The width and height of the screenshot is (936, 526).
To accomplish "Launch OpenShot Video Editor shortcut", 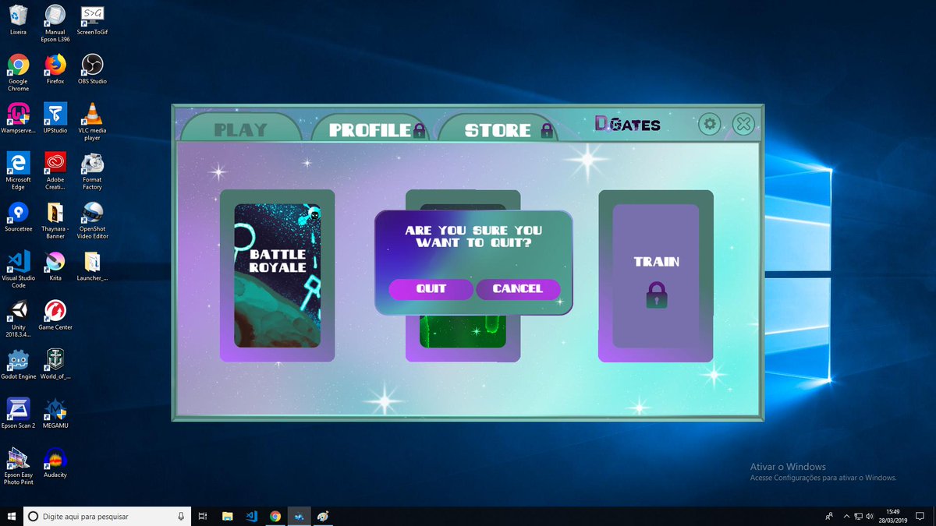I will coord(92,221).
